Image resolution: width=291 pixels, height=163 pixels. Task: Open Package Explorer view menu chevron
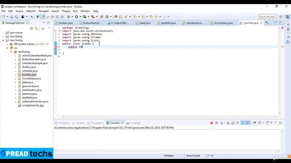click(49, 28)
